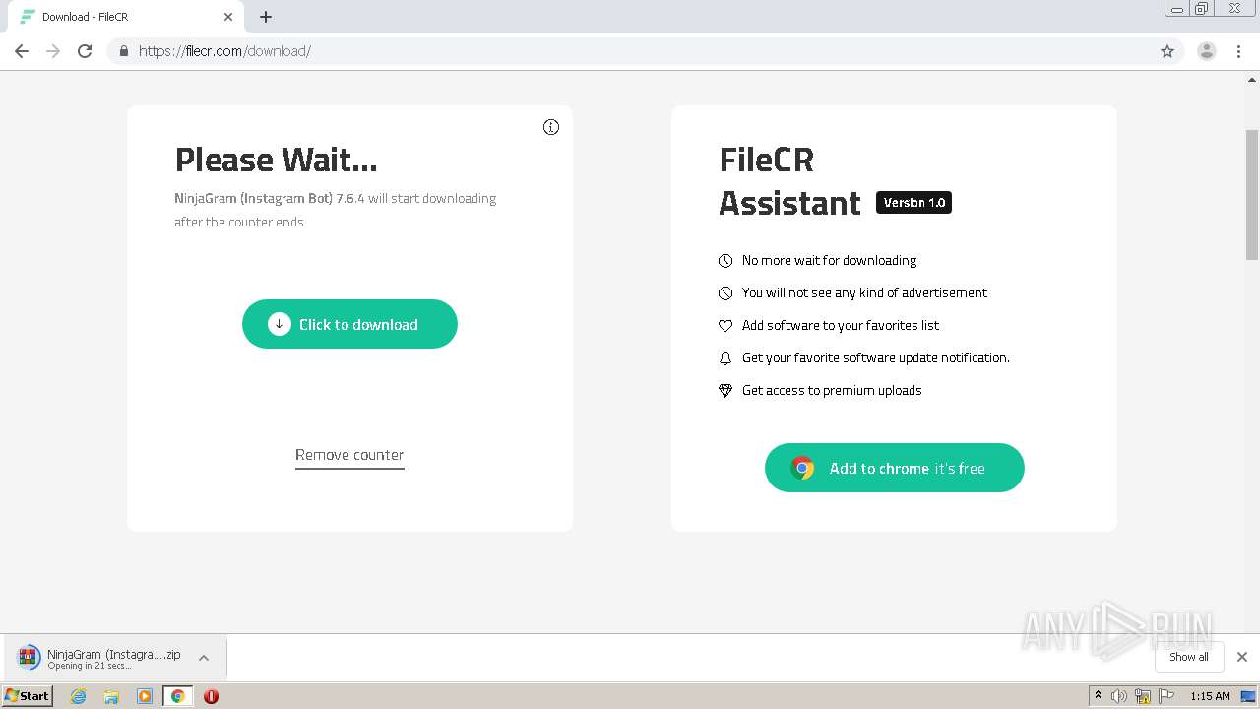Click the volume icon in the system tray

1119,696
